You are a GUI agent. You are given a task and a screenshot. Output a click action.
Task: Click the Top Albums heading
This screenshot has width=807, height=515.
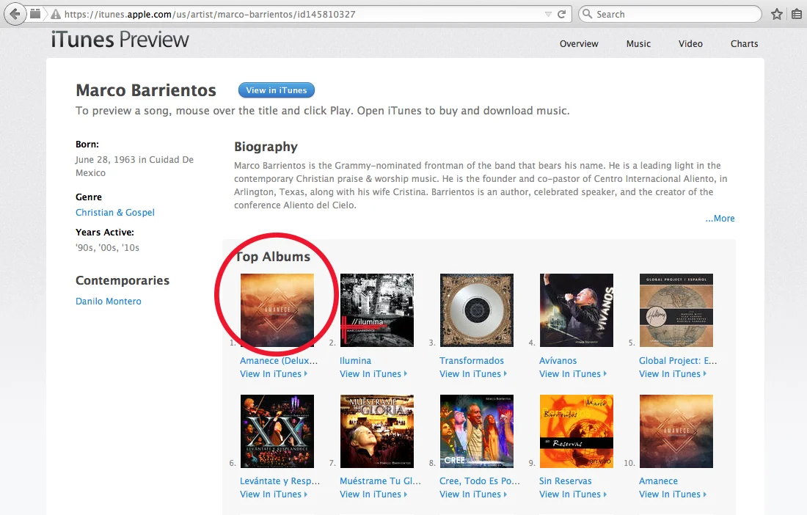click(x=273, y=257)
